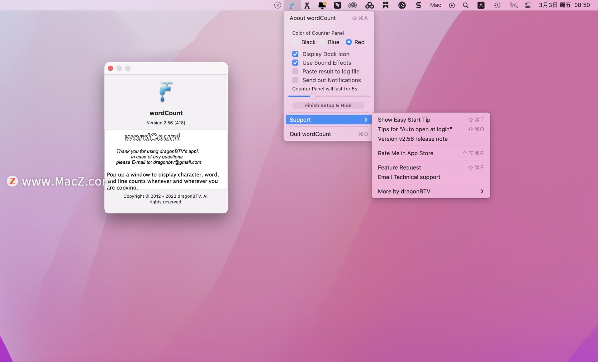Screen dimensions: 598x362
Task: Open About wordCount menu item
Action: (x=329, y=18)
